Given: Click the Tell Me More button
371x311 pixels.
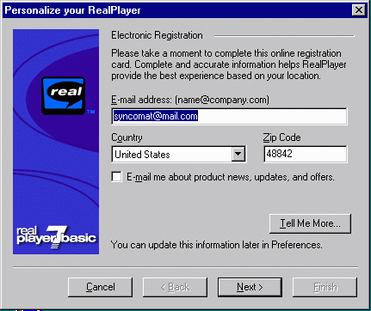Looking at the screenshot, I should point(310,223).
